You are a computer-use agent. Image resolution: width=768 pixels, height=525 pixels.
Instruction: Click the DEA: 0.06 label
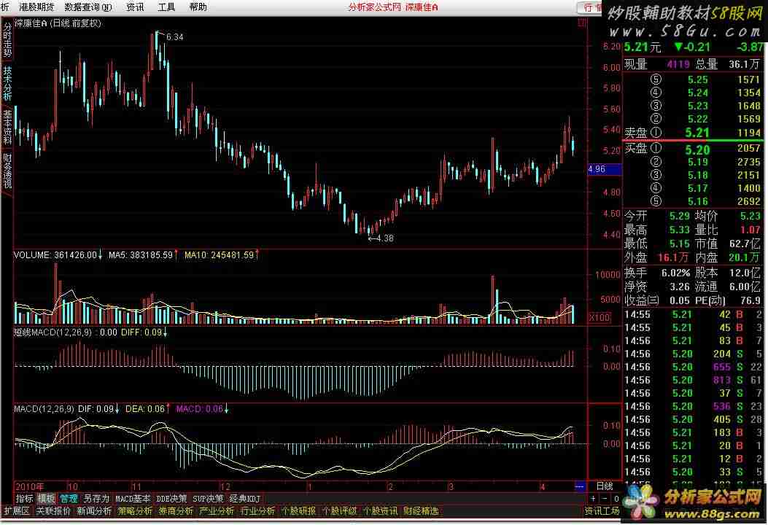(147, 408)
